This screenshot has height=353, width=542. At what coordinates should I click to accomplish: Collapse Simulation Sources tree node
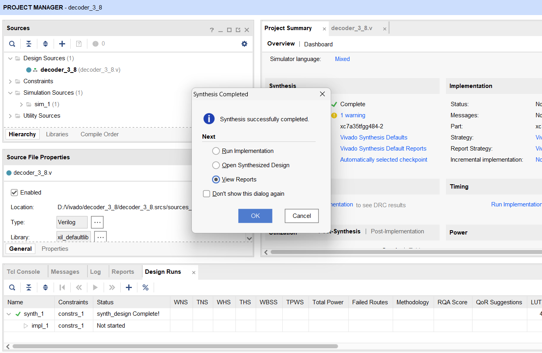coord(10,93)
